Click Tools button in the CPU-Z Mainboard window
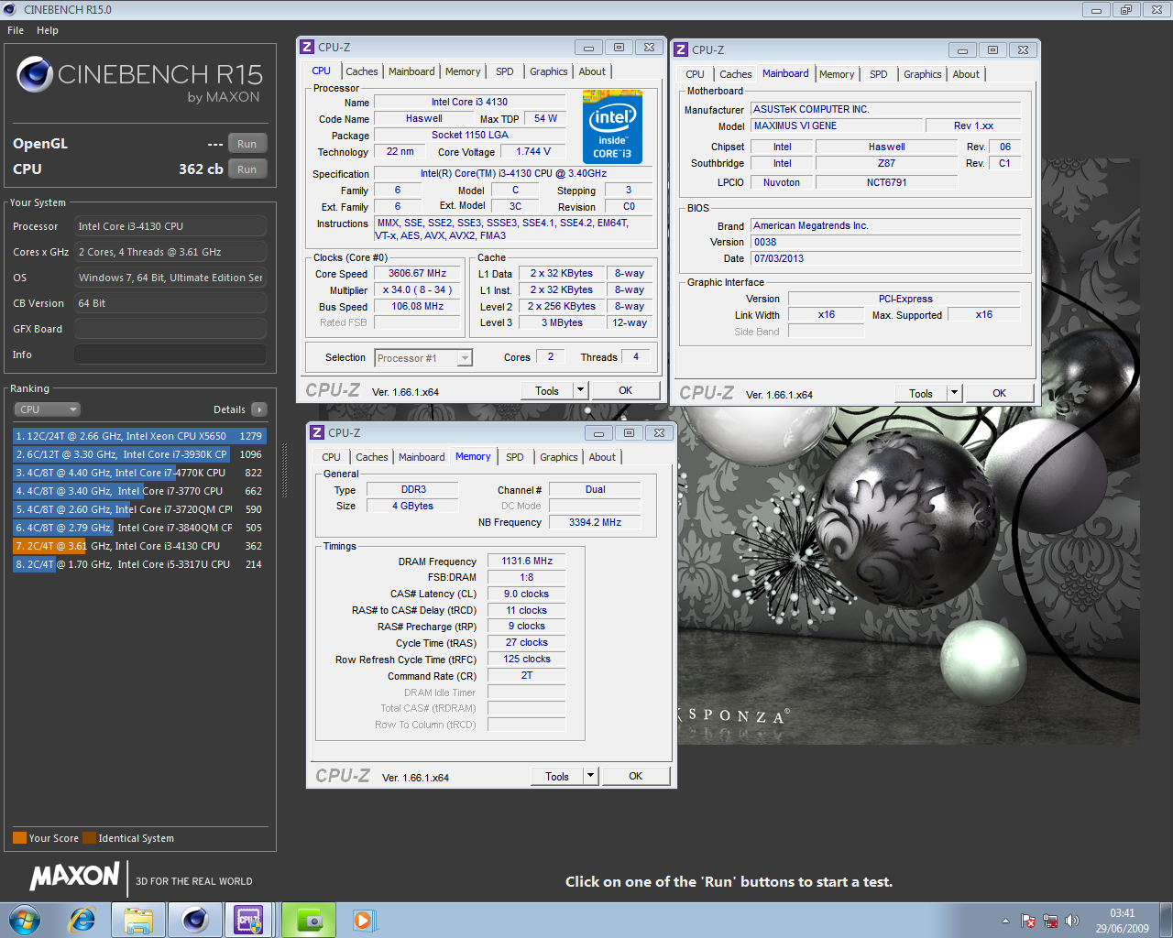 (x=921, y=393)
